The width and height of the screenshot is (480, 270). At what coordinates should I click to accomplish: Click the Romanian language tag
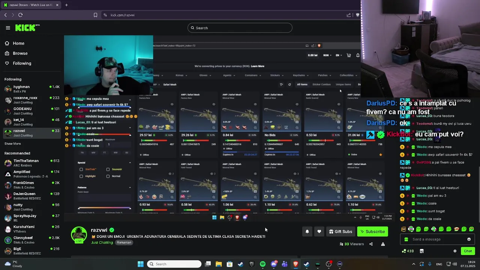click(x=124, y=243)
